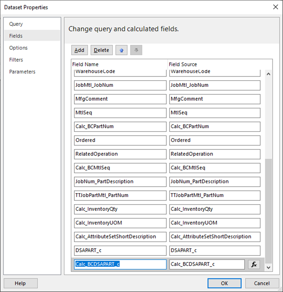The image size is (283, 292).
Task: Open Help for this dialog
Action: click(20, 283)
